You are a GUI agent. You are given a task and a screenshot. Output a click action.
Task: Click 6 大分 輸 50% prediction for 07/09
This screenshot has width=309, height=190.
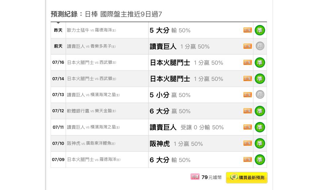click(170, 160)
